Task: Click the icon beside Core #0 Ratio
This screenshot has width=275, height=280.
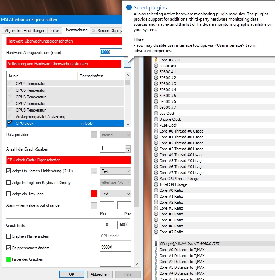Action: click(x=156, y=190)
